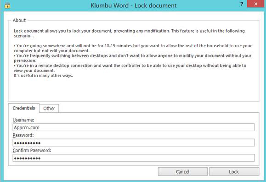Open help with the question mark button
This screenshot has width=266, height=182.
tap(242, 4)
